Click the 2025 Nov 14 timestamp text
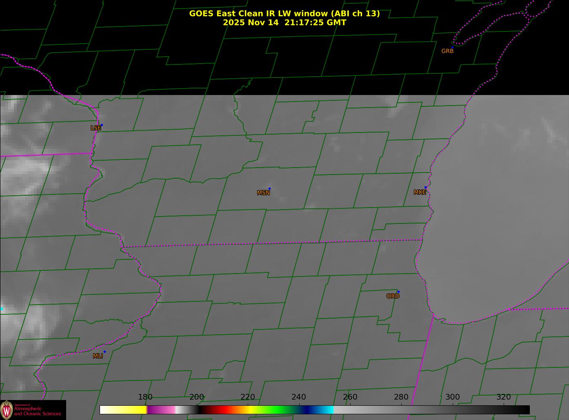The width and height of the screenshot is (569, 420). [284, 23]
